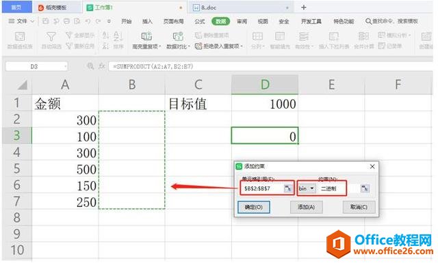438x263 pixels.
Task: Open a new tab with the plus button
Action: coord(304,8)
